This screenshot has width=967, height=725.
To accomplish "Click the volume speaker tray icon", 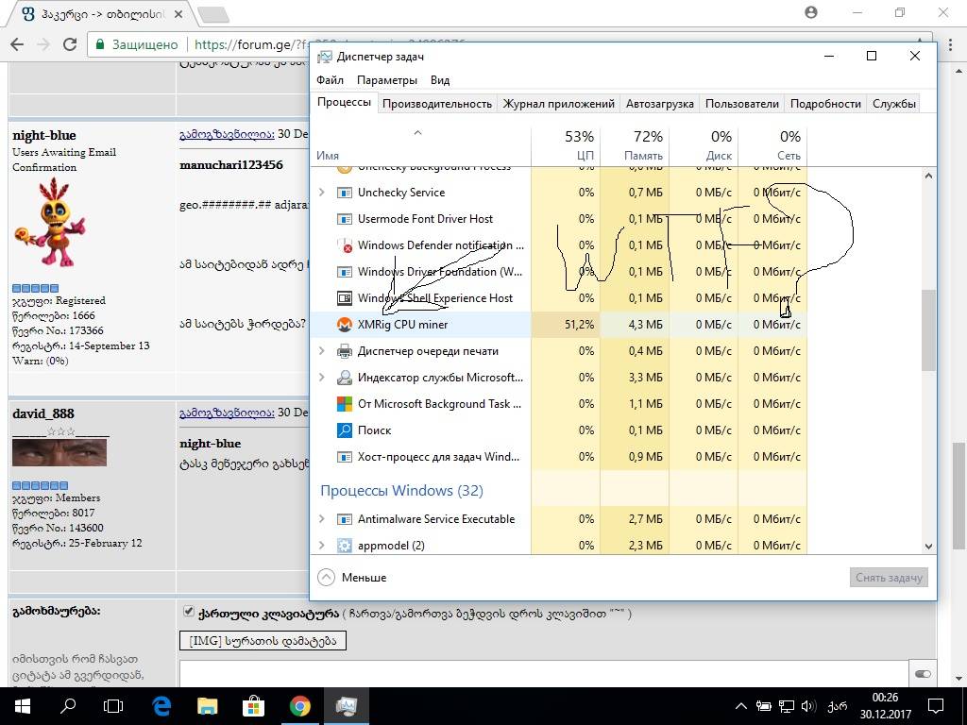I will tap(808, 706).
